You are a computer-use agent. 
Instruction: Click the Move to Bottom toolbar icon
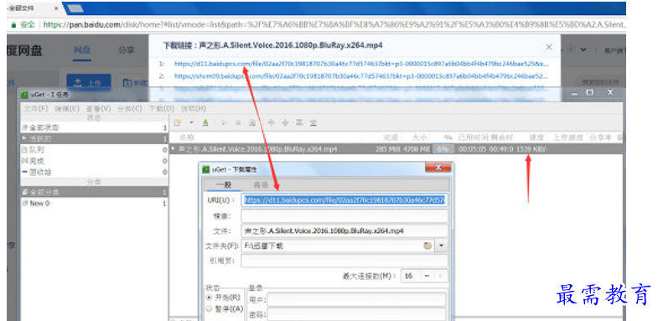[313, 122]
